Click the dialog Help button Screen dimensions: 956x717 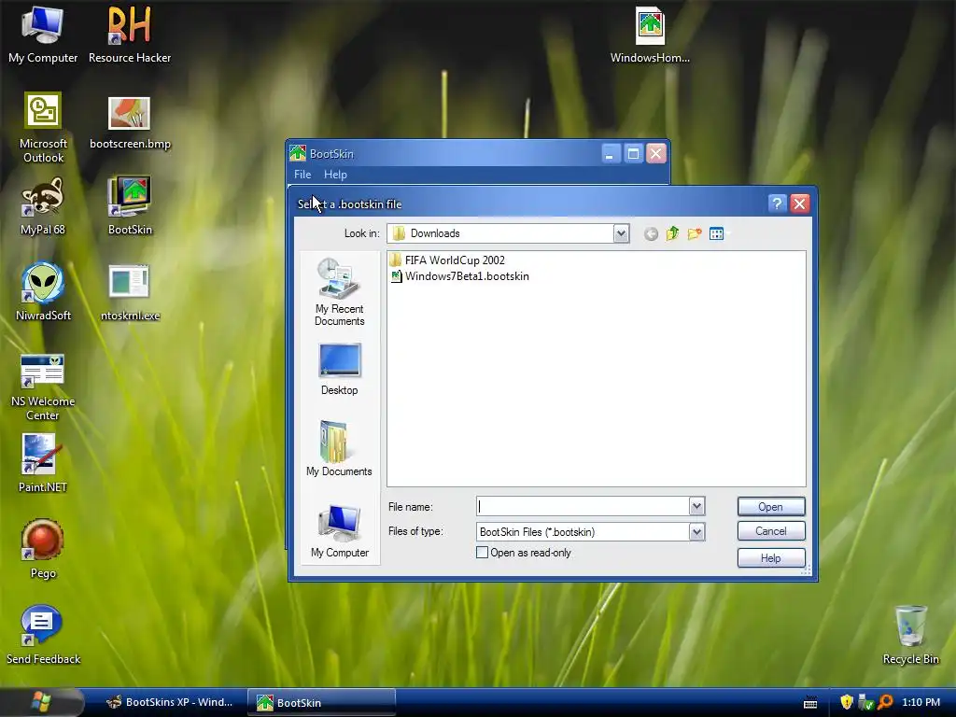point(771,558)
